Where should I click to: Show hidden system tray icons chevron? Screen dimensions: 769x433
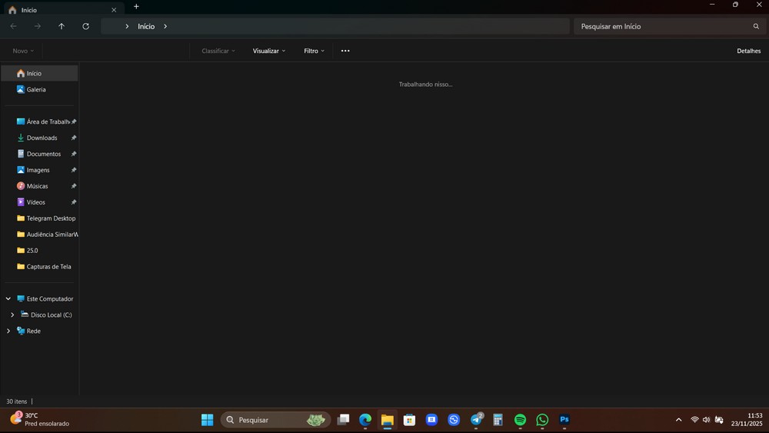pos(678,420)
